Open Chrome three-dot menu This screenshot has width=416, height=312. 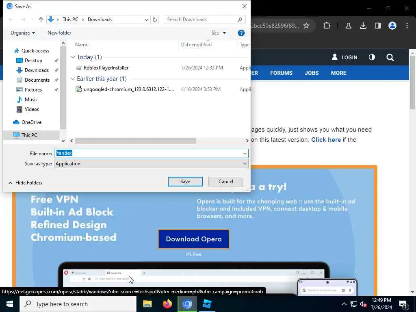click(407, 26)
